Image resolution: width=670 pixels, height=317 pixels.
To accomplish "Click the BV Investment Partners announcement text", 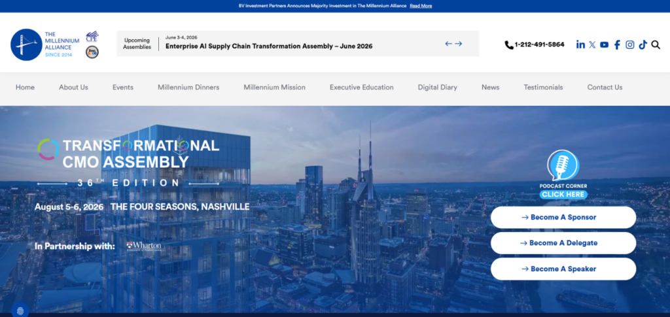I will click(322, 6).
